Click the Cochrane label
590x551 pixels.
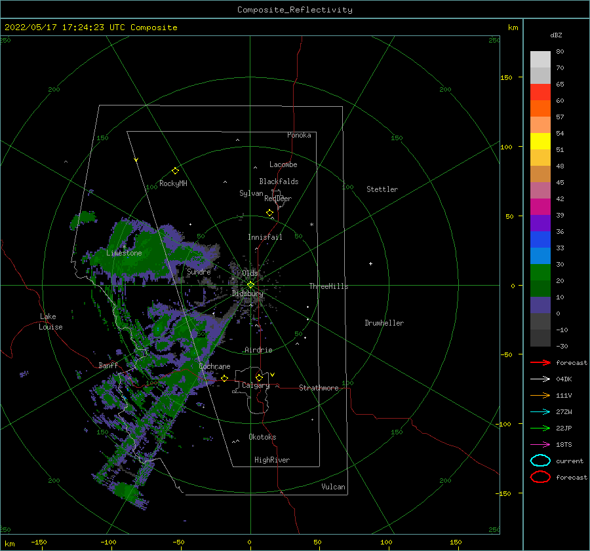pos(214,366)
